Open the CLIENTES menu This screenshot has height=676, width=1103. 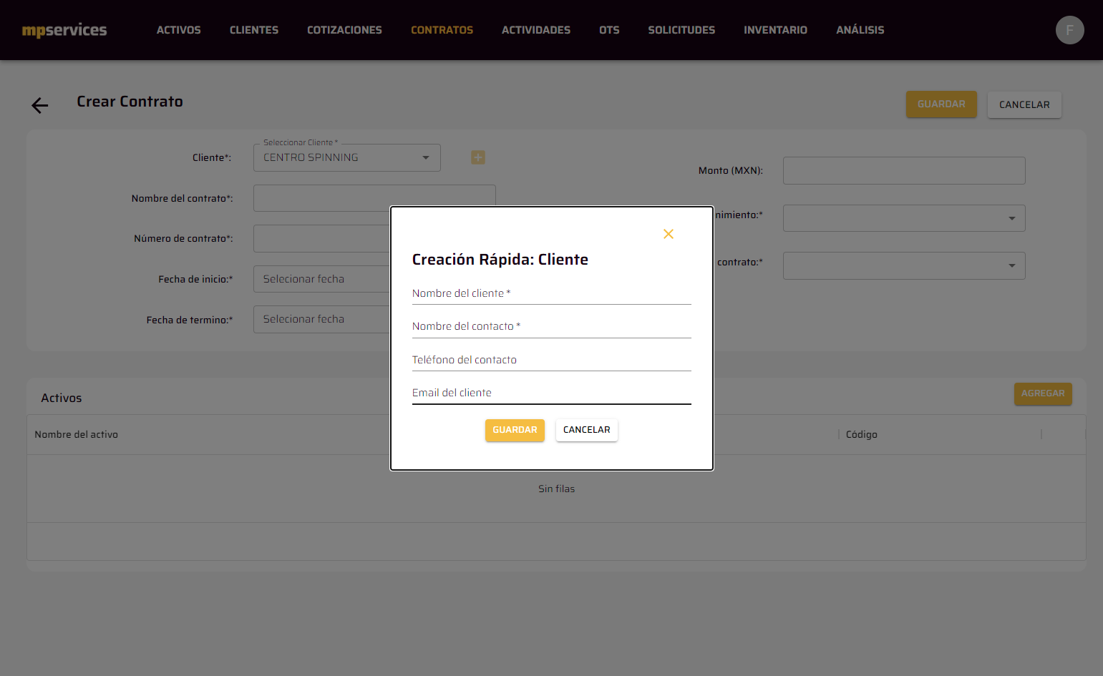[254, 30]
